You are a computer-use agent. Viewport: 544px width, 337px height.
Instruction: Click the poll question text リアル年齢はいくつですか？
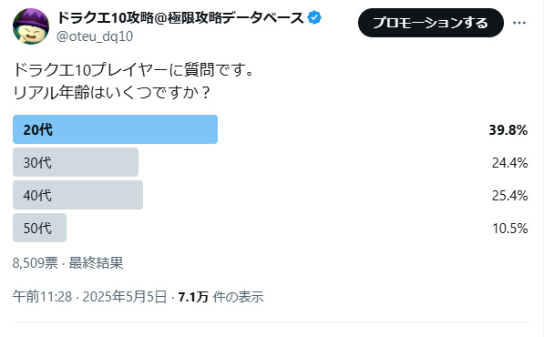[111, 93]
